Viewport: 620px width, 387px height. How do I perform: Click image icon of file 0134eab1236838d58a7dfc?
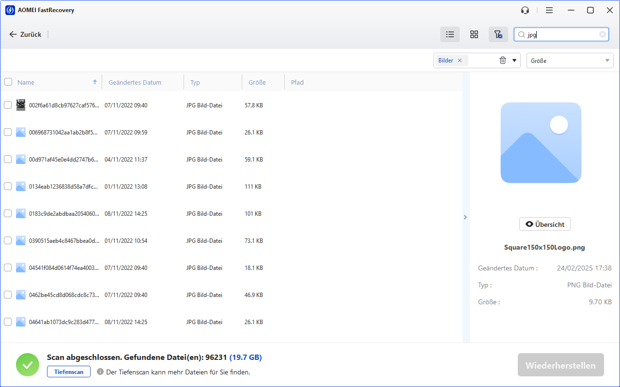[21, 186]
